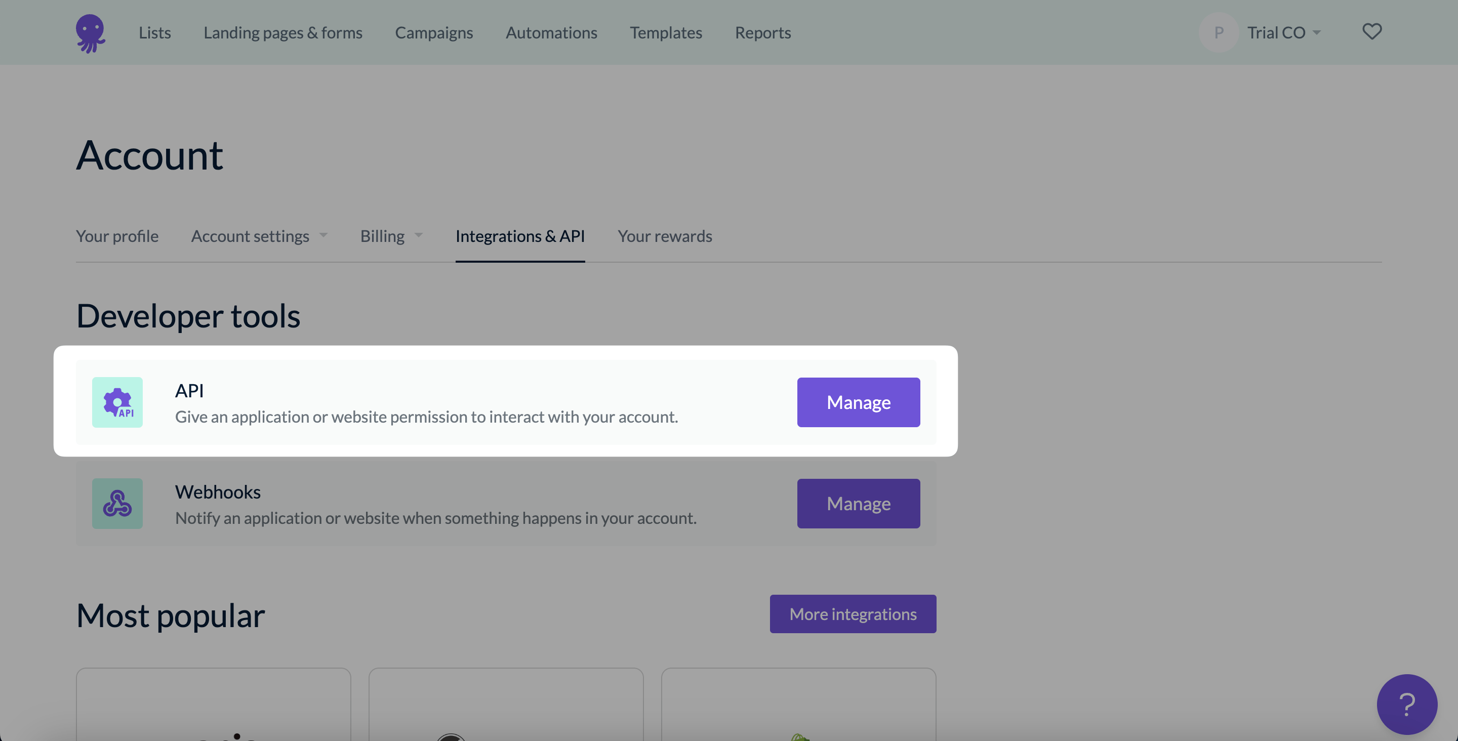Click the help question mark icon
Image resolution: width=1458 pixels, height=741 pixels.
(1407, 704)
